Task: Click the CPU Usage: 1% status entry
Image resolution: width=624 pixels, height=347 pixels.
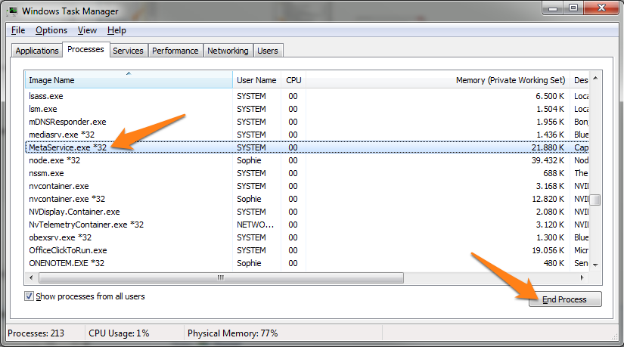Action: tap(119, 333)
